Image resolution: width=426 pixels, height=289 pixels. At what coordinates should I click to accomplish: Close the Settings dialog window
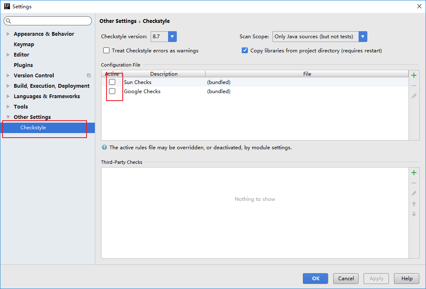[x=419, y=6]
